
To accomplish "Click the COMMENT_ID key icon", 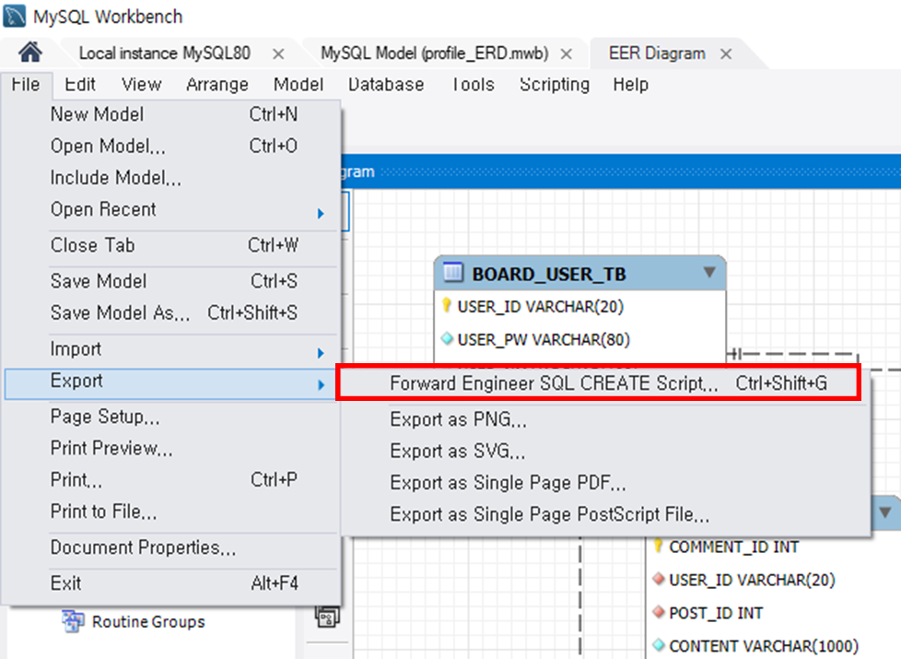I will [659, 545].
